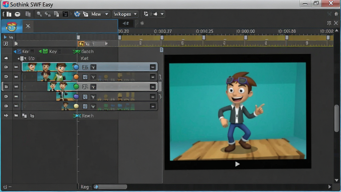Open the dropdown arrow at the toolbar's right group

pyautogui.click(x=162, y=14)
